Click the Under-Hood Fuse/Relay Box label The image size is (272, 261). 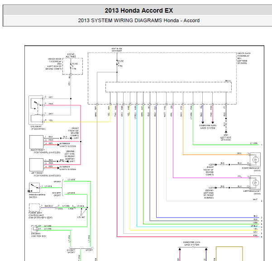pyautogui.click(x=54, y=64)
